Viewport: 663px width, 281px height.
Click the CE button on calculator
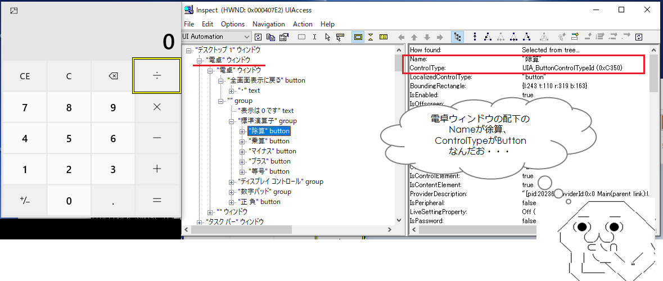[25, 76]
